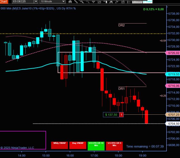
Task: Click the red position quantity 1 box
Action: point(122,115)
